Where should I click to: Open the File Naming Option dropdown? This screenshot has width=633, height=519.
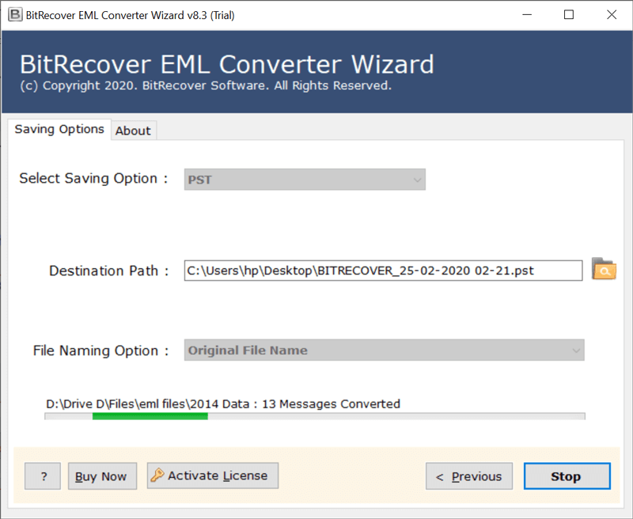(384, 350)
